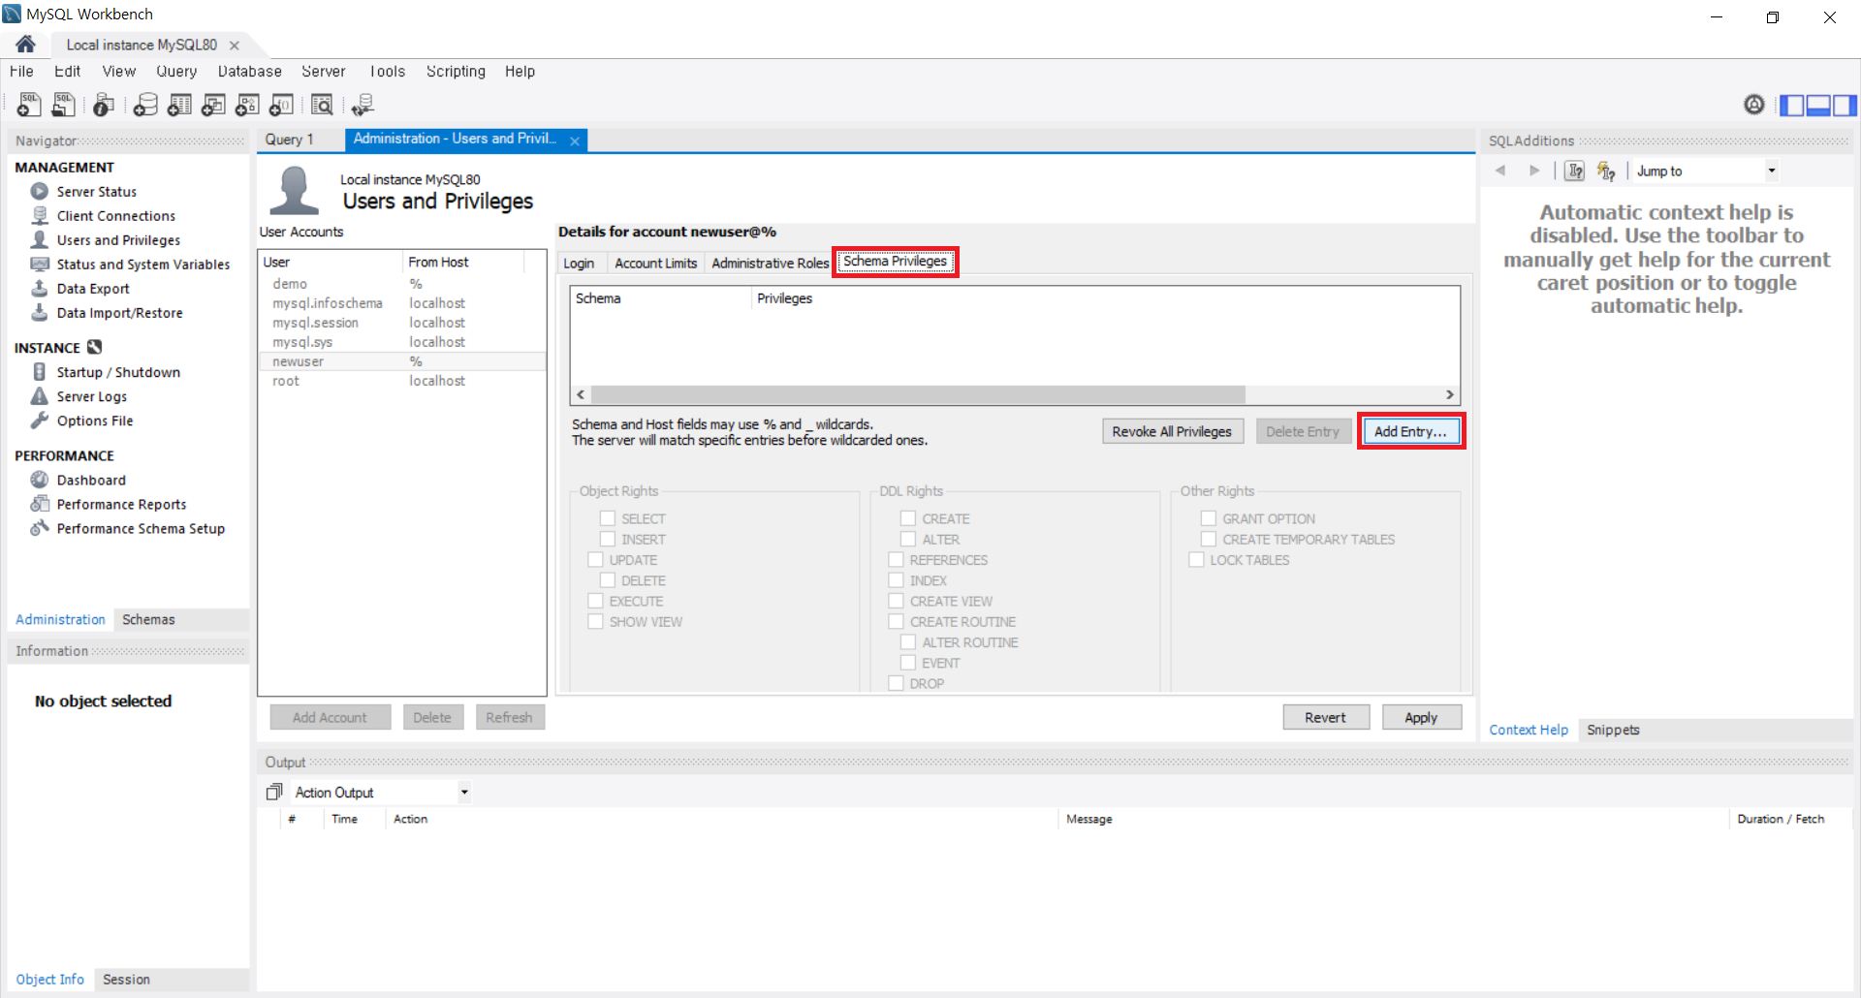Select the root user account row
The image size is (1861, 998).
click(x=401, y=381)
